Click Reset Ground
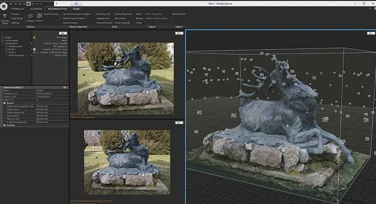This screenshot has height=204, width=376. click(70, 23)
